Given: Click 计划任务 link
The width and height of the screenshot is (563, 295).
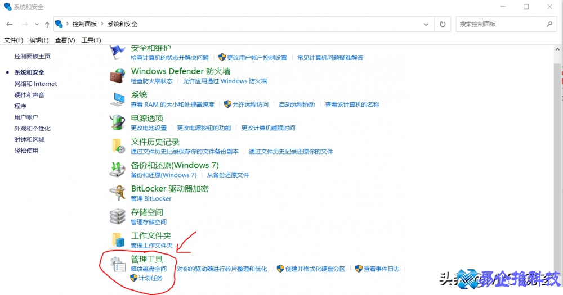Looking at the screenshot, I should coord(151,278).
